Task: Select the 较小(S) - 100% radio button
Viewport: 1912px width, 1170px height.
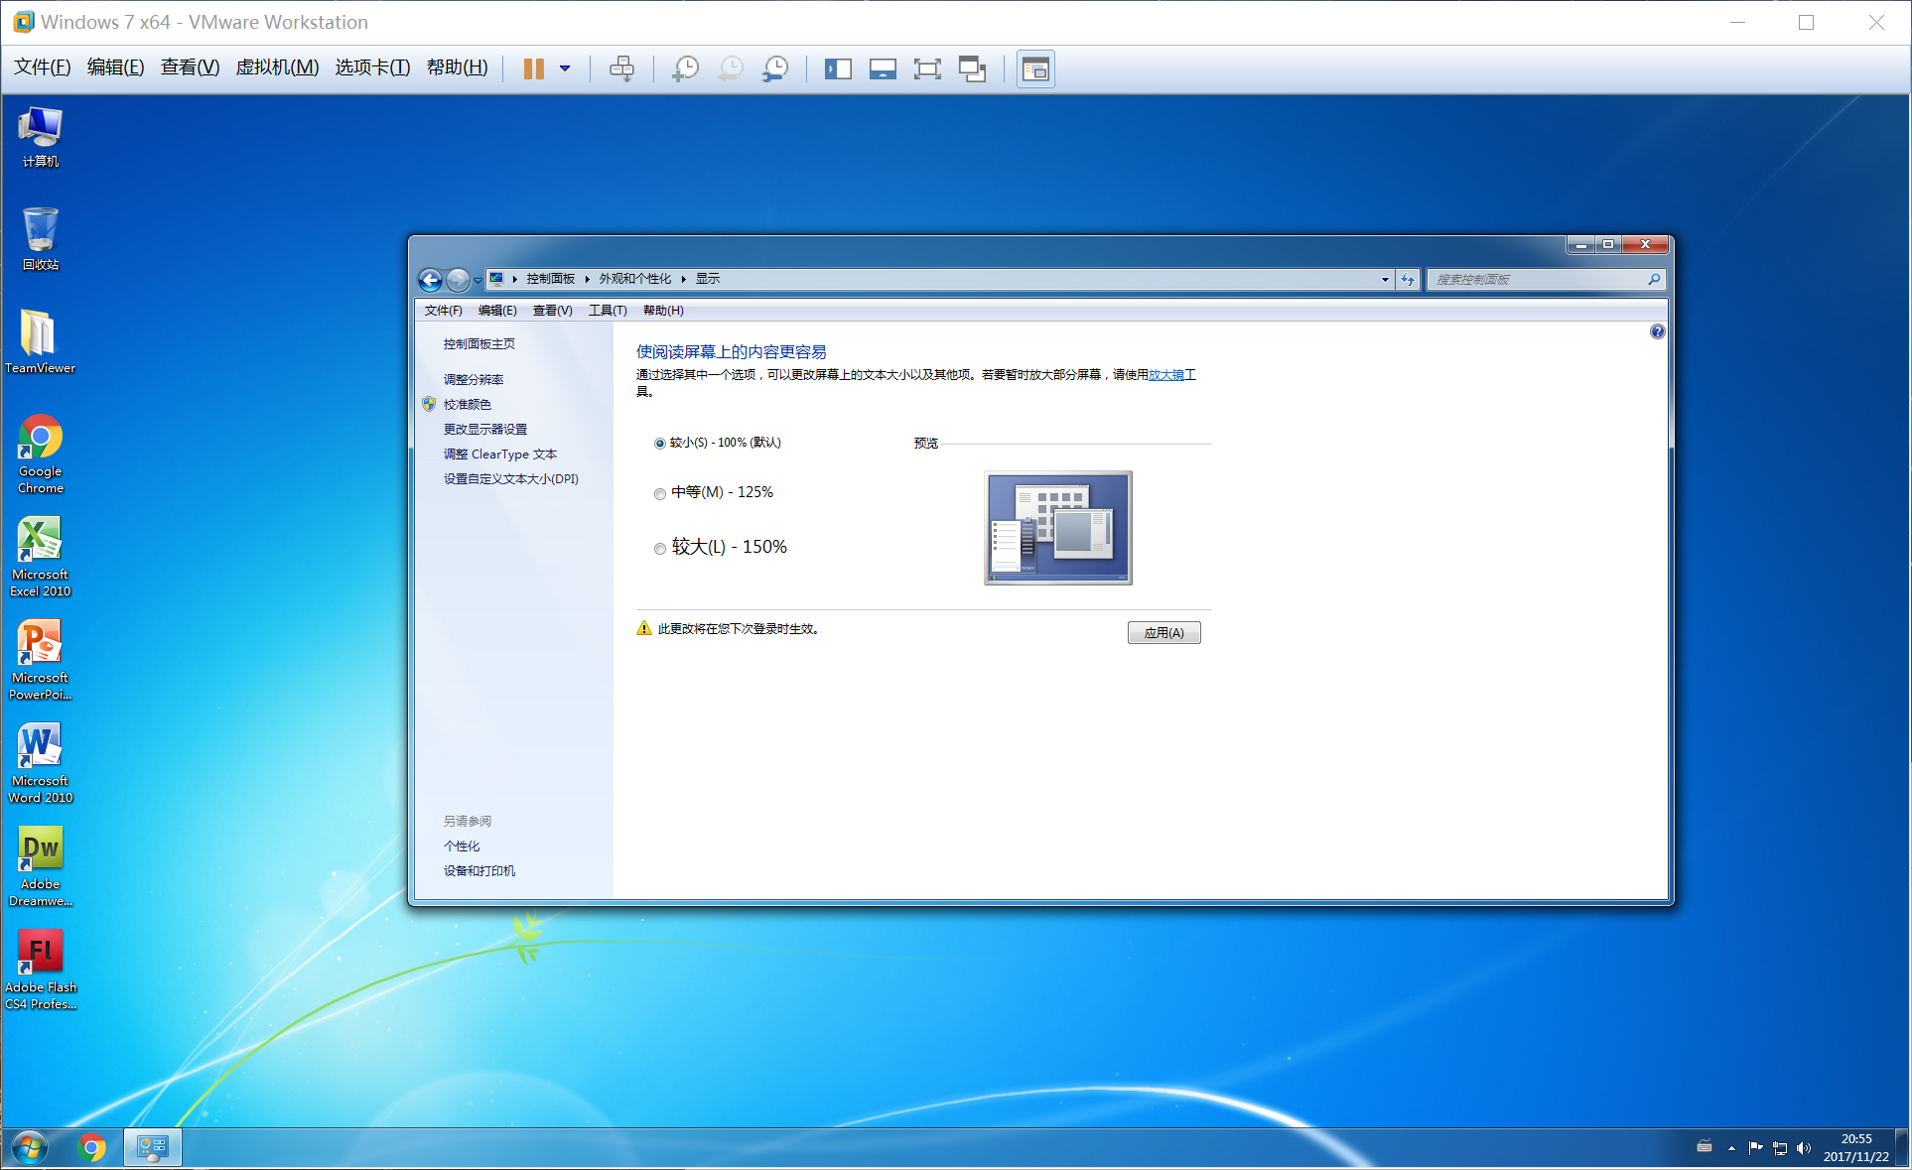Action: pyautogui.click(x=659, y=444)
